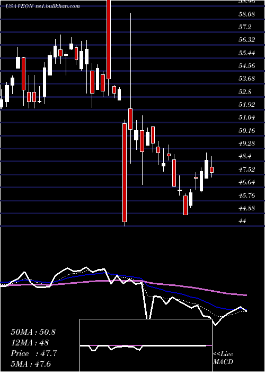Click the 44.88 price axis label
Viewport: 265px width, 372px height.
click(247, 208)
